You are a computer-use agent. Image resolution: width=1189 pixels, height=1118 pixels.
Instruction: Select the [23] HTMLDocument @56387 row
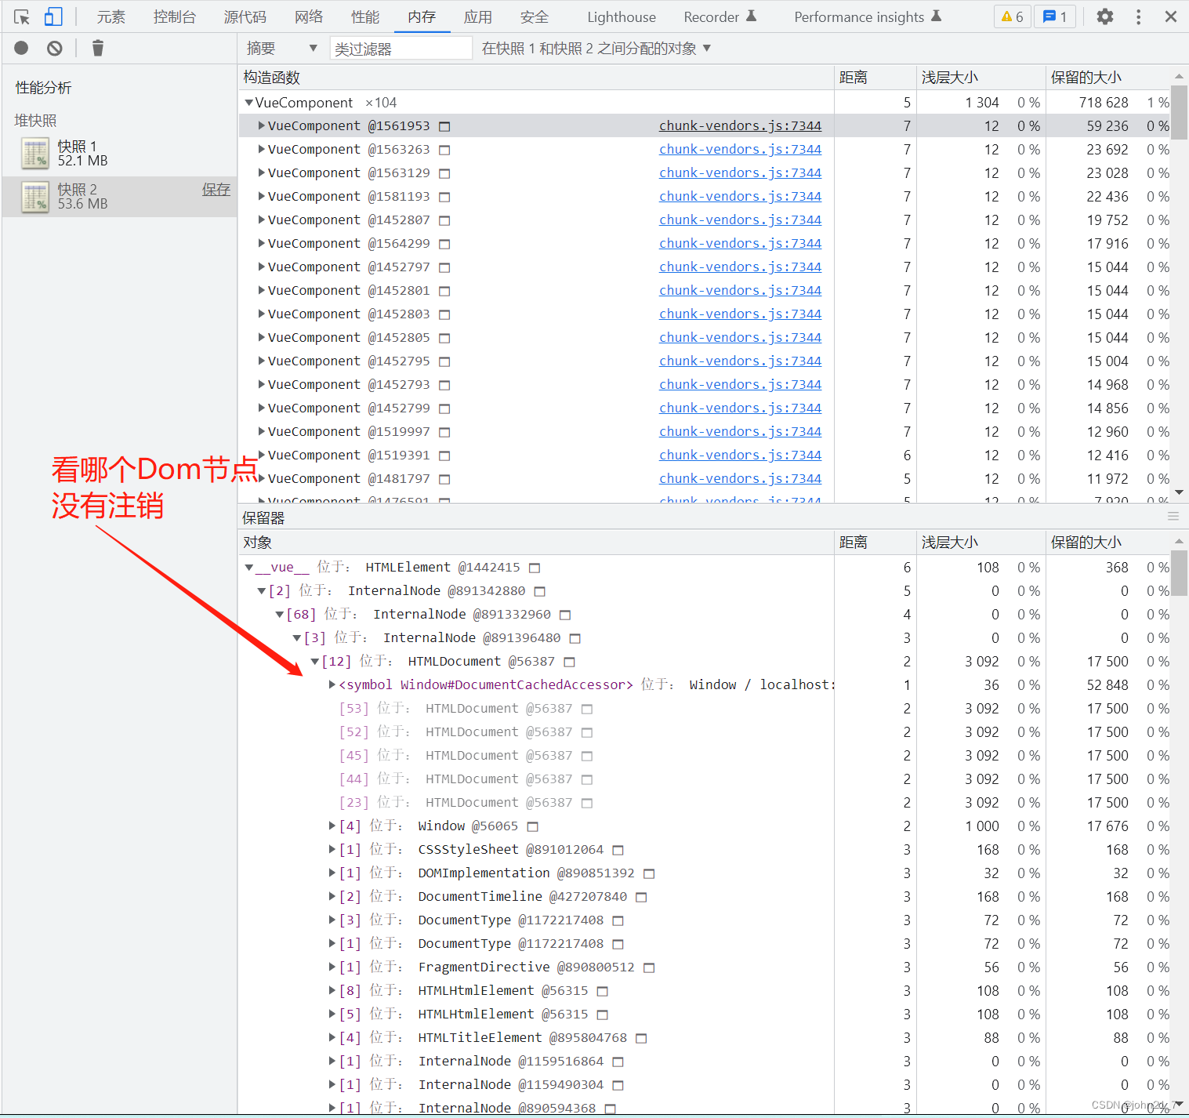coord(705,803)
